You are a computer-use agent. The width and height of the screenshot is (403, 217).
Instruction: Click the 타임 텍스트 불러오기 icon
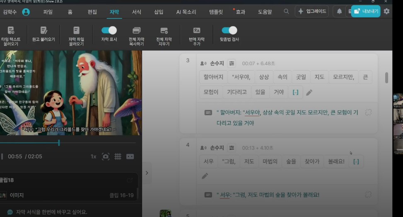click(11, 31)
